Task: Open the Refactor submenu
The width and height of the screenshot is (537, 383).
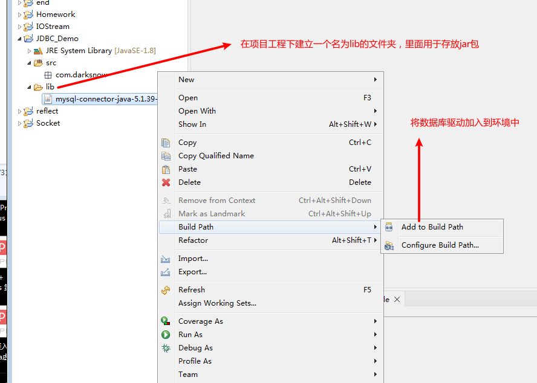Action: tap(270, 240)
